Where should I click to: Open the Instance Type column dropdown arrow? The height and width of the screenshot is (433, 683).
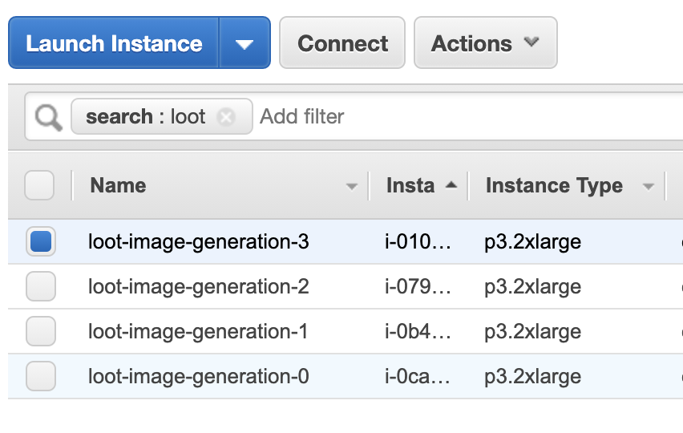tap(649, 187)
